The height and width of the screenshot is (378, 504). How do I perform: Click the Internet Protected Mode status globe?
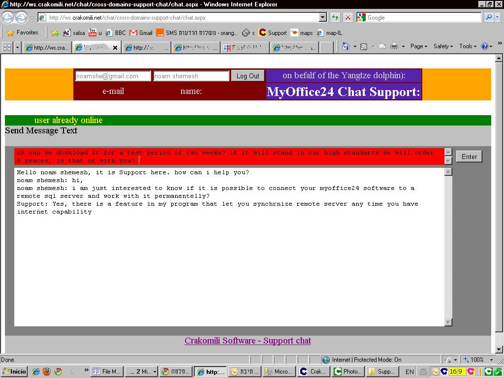[x=326, y=360]
